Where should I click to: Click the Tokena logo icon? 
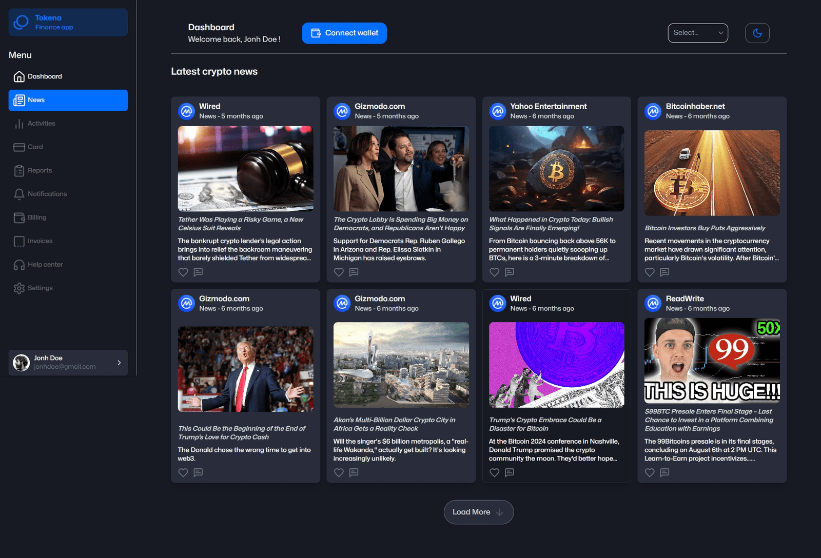(x=21, y=22)
